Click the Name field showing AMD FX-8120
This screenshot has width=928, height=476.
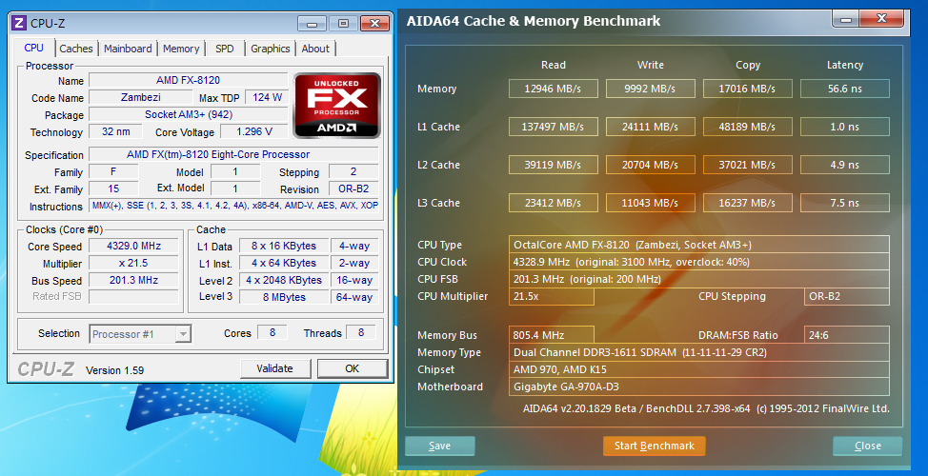[189, 80]
